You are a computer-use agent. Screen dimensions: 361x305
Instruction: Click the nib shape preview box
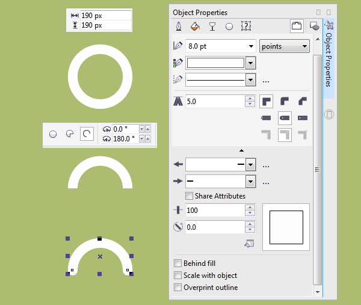[x=286, y=227]
